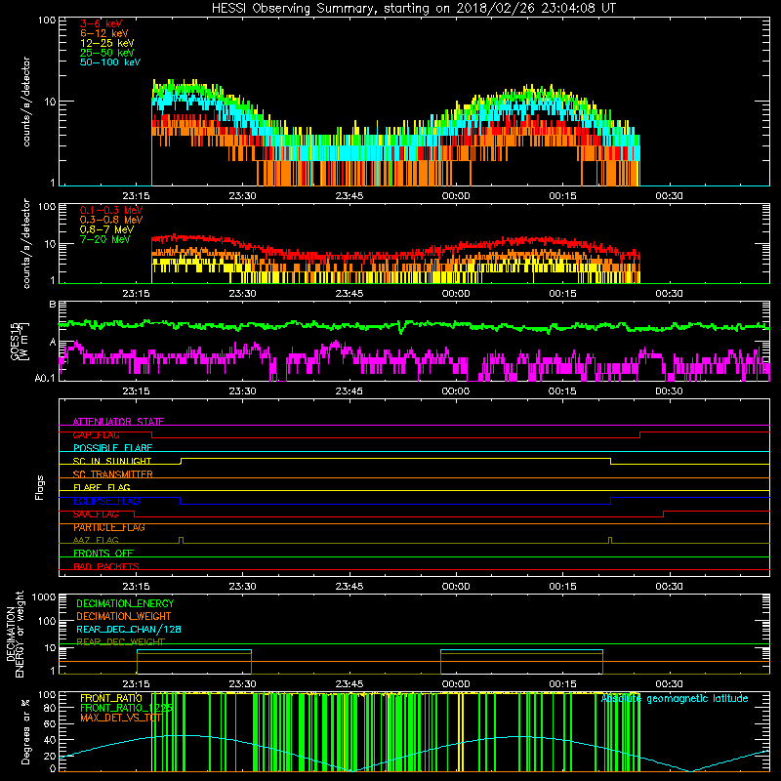This screenshot has height=781, width=781.
Task: Pick the 50-100 keV legend label
Action: 109,62
